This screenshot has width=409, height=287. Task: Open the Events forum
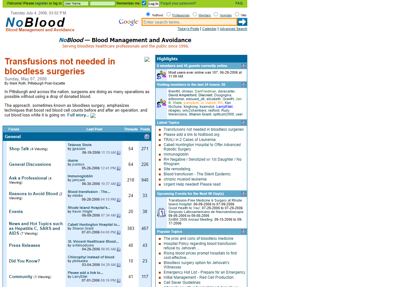16,212
